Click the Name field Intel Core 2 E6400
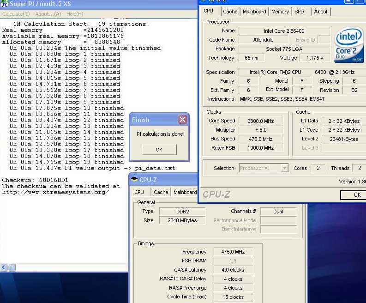The image size is (366, 303). point(284,31)
